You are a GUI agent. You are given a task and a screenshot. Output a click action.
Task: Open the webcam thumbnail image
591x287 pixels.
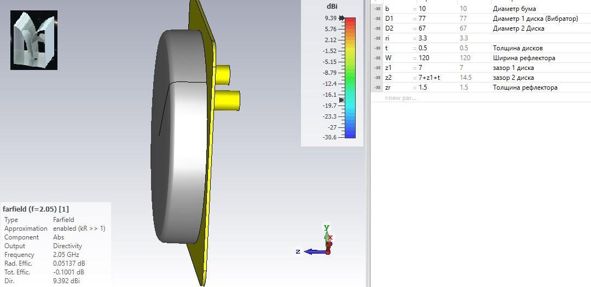pos(34,40)
